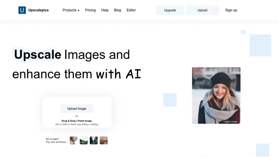Select the second sample thumbnail with lake landscape

coord(84,141)
